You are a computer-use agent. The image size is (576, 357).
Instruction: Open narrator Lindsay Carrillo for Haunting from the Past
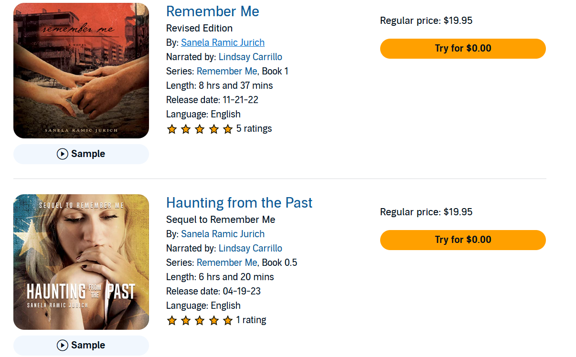coord(250,248)
